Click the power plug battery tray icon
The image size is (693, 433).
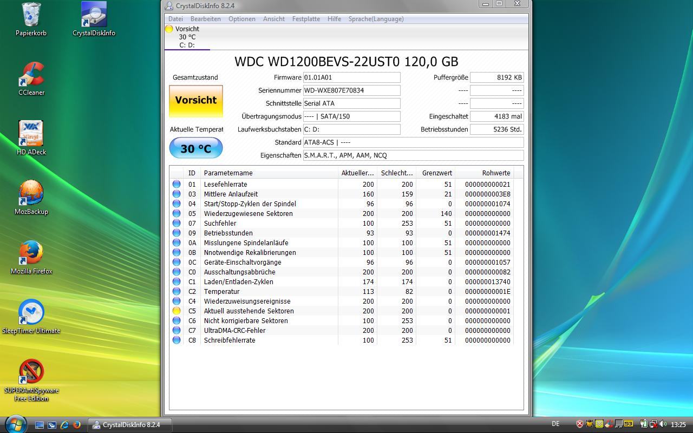[x=644, y=424]
